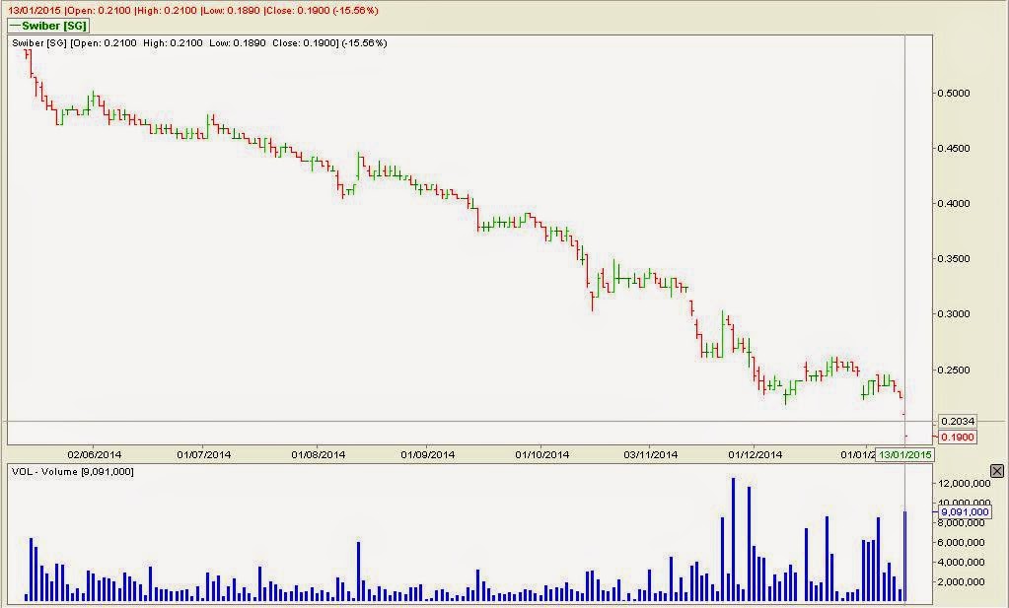The width and height of the screenshot is (1009, 608).
Task: Close the VOL Volume indicator panel
Action: click(997, 471)
